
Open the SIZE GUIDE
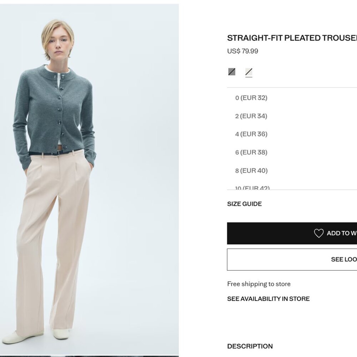coord(244,204)
